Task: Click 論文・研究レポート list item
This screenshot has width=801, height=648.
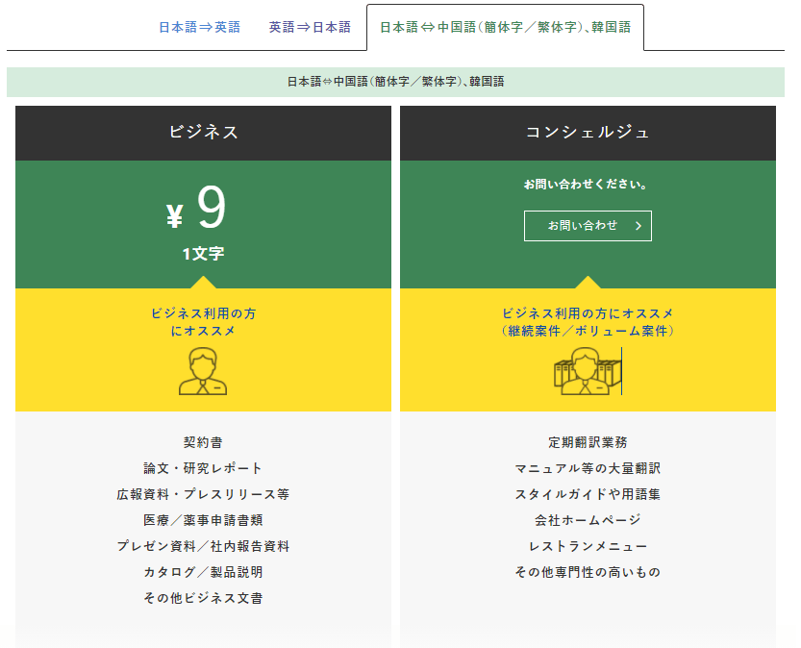Action: coord(203,468)
